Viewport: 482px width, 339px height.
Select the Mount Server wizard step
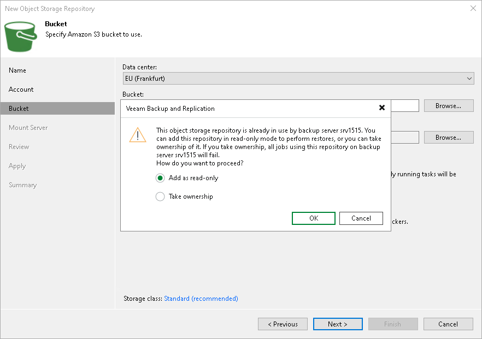28,128
